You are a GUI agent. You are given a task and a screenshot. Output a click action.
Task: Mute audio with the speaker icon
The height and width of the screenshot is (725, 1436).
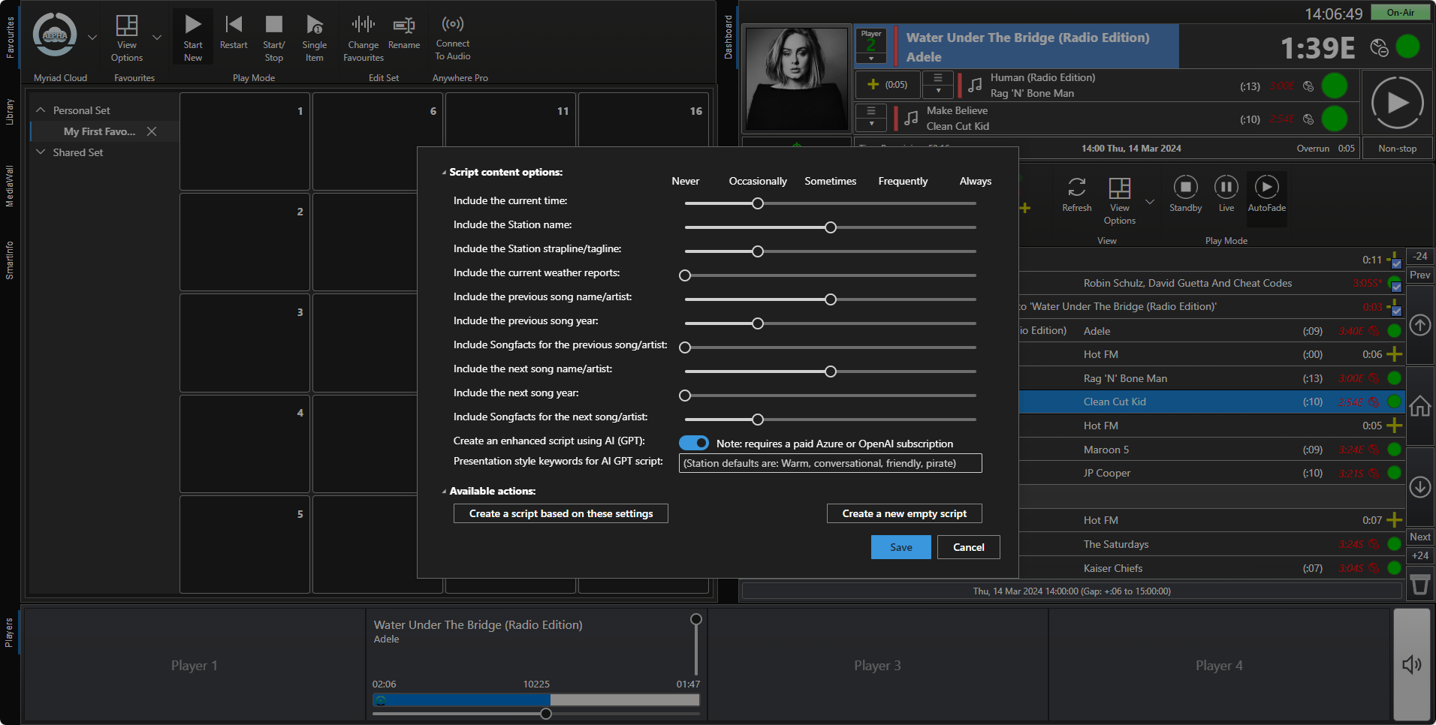tap(1412, 663)
